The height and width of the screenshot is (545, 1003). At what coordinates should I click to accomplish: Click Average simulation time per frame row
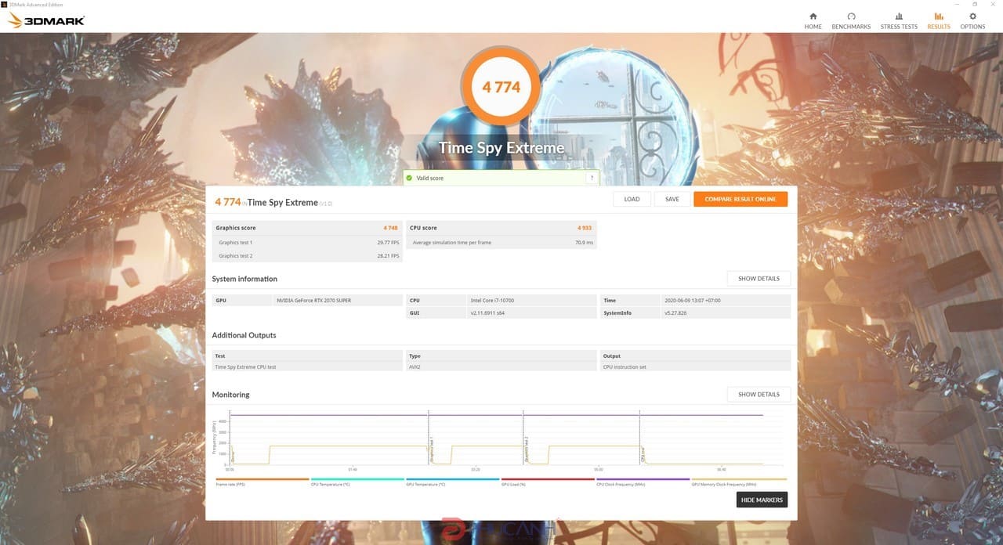501,243
